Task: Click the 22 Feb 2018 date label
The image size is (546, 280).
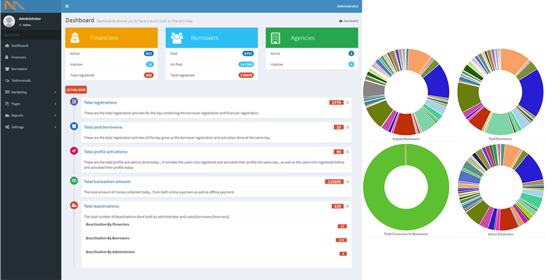Action: (76, 89)
